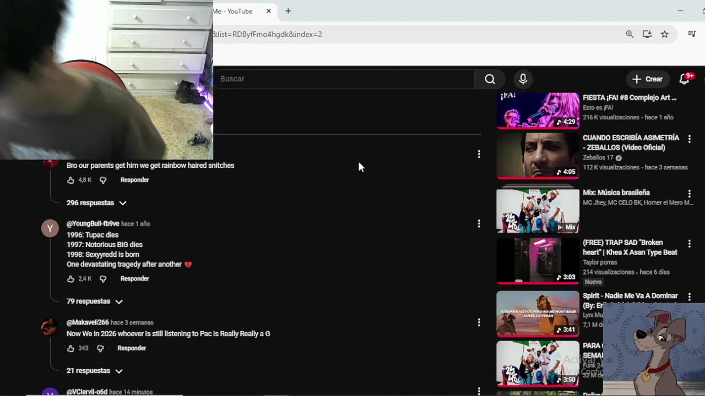This screenshot has height=396, width=705.
Task: Open options menu for @Makaveli266 comment
Action: [x=479, y=322]
